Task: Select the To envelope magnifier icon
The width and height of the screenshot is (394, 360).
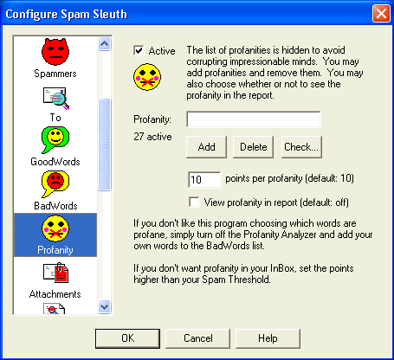Action: [56, 99]
